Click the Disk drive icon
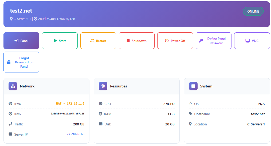 101,124
